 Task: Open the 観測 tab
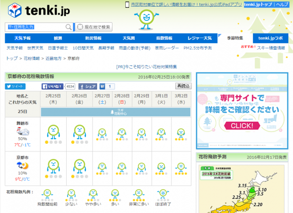tap(58, 38)
